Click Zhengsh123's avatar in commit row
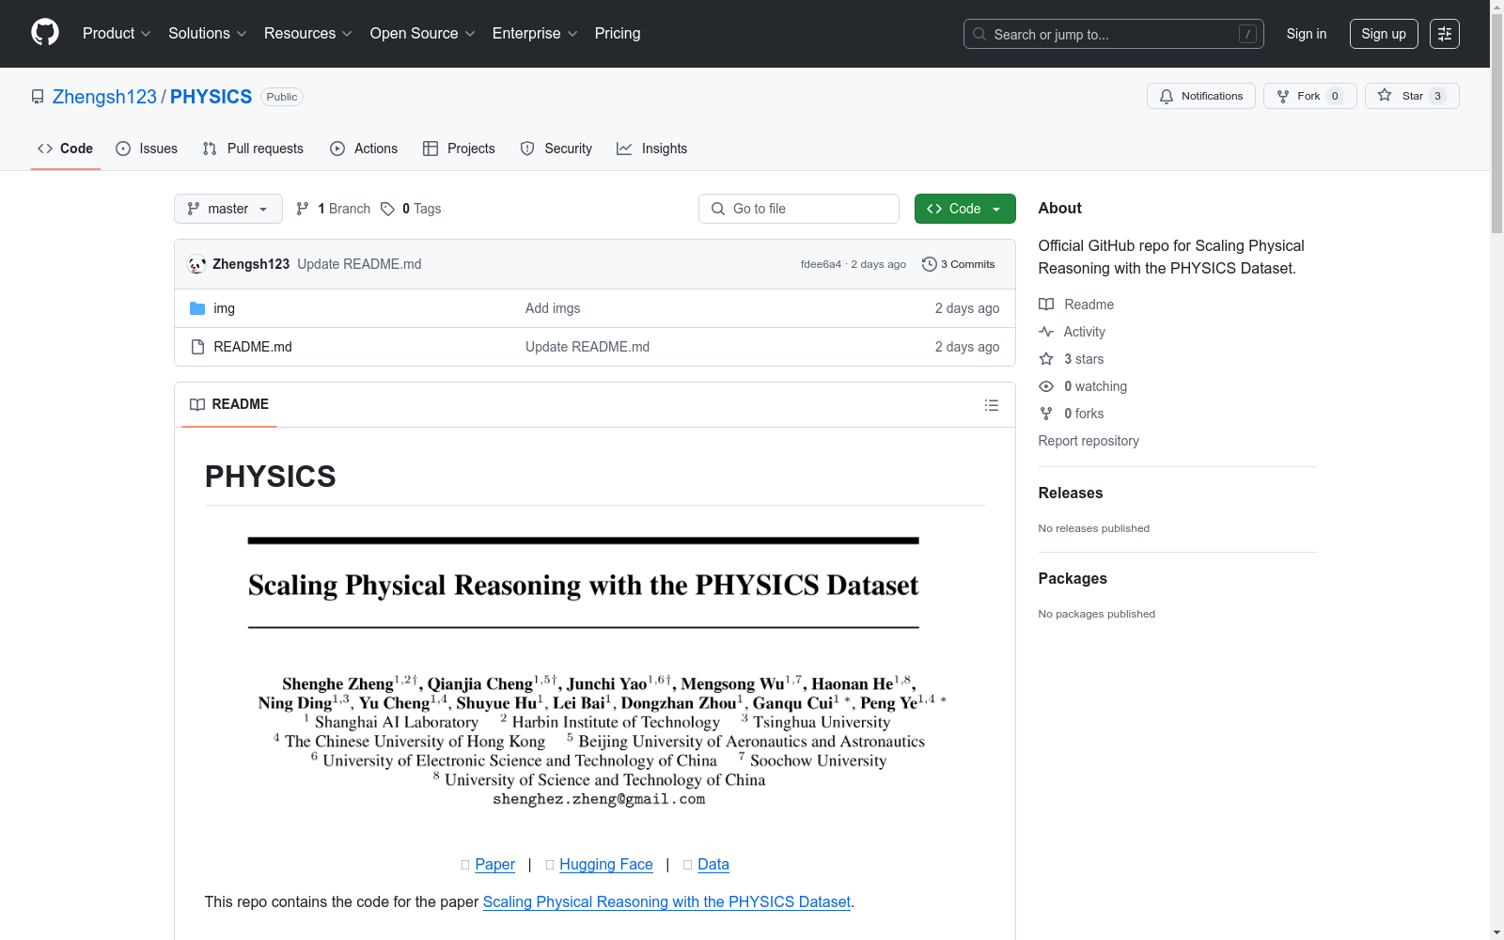Screen dimensions: 1504x940 tap(196, 264)
